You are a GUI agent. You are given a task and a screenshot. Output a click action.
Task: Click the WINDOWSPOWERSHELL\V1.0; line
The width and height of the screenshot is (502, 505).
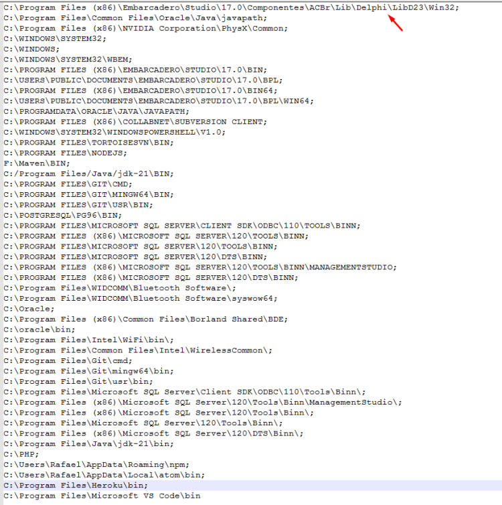(114, 132)
